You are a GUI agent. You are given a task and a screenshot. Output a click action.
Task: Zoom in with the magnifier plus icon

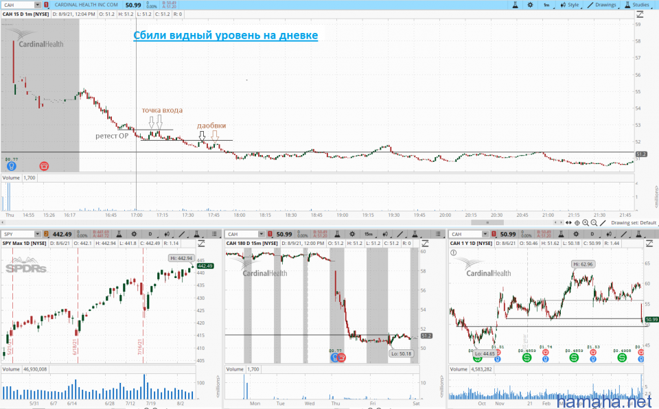click(x=586, y=223)
